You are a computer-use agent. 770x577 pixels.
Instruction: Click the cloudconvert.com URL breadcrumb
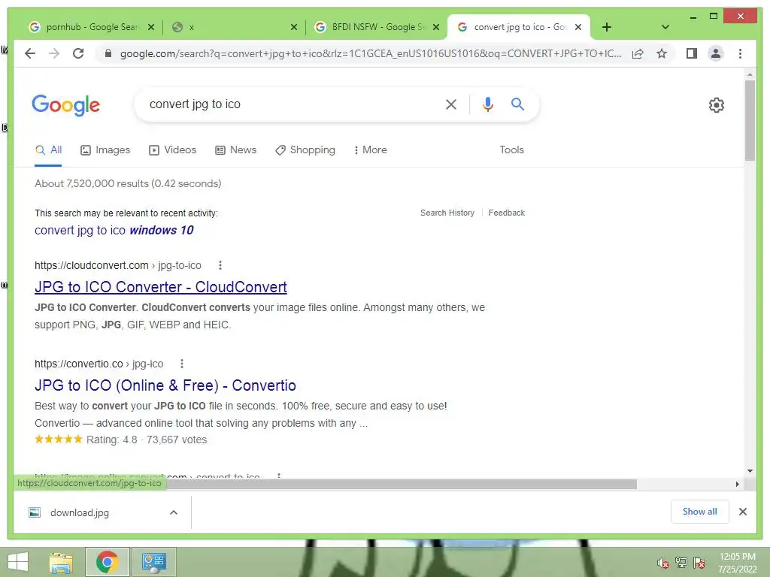[118, 265]
